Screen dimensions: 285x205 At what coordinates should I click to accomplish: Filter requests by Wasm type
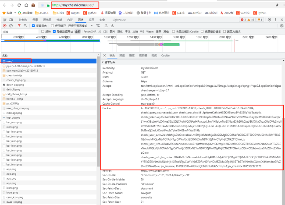(150, 32)
